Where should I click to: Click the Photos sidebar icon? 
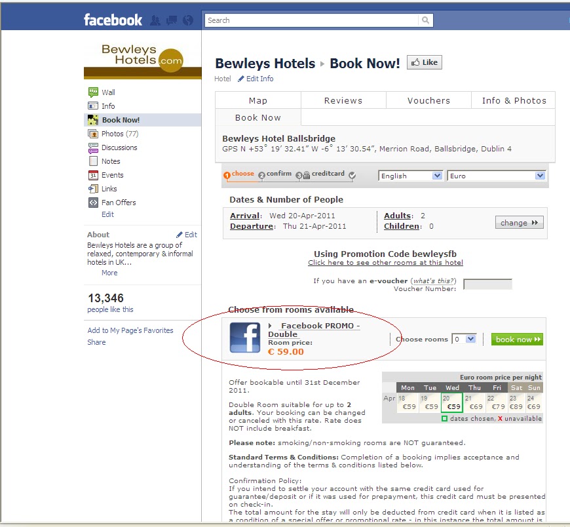(93, 134)
